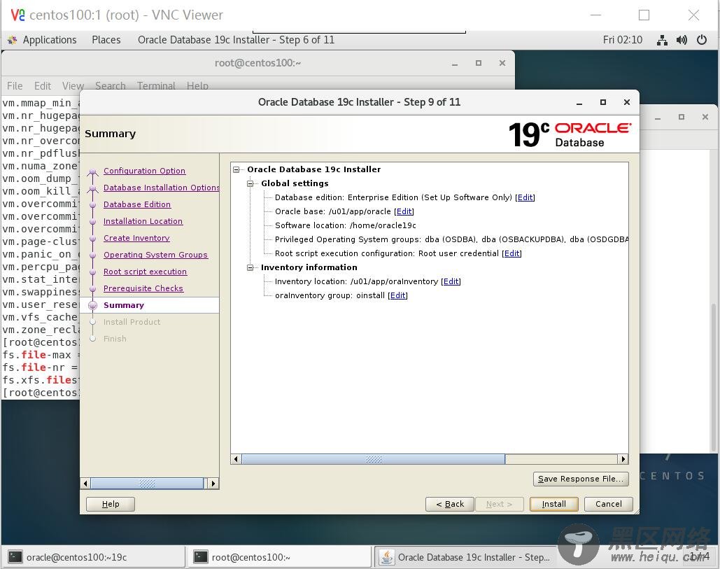Collapse the Global settings tree node
Image resolution: width=720 pixels, height=569 pixels.
coord(250,183)
